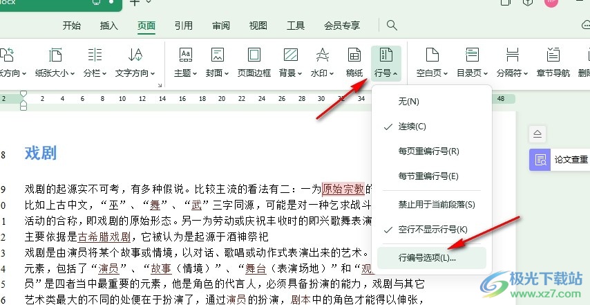Open page border (页面边框) settings
590x305 pixels.
pyautogui.click(x=254, y=55)
